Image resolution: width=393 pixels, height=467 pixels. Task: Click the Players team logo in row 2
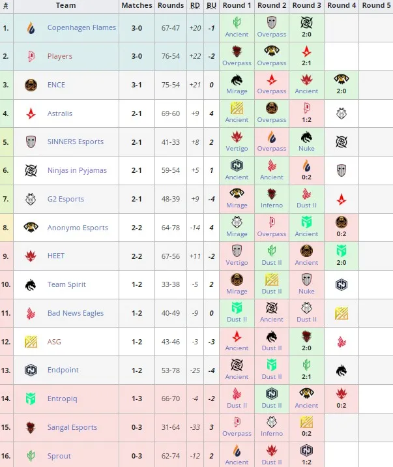tap(31, 56)
